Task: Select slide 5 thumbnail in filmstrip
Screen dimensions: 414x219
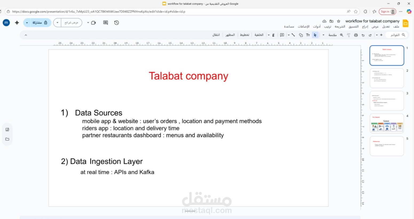Action: (x=387, y=146)
